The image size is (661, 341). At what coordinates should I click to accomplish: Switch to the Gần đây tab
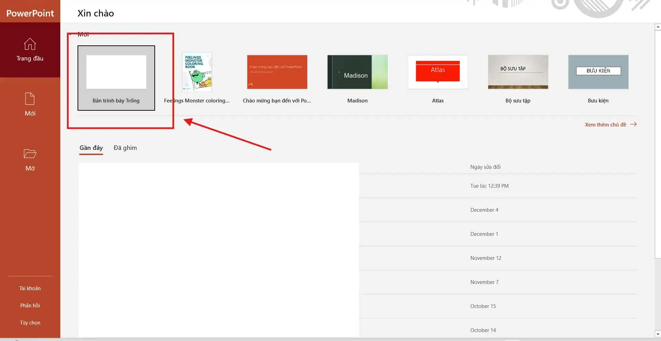pyautogui.click(x=91, y=148)
